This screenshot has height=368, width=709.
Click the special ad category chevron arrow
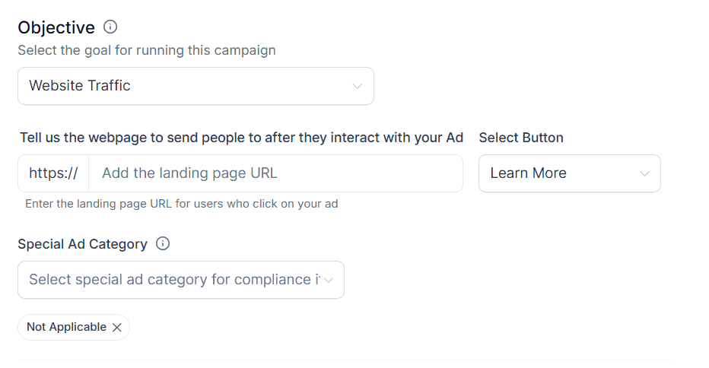coord(329,280)
